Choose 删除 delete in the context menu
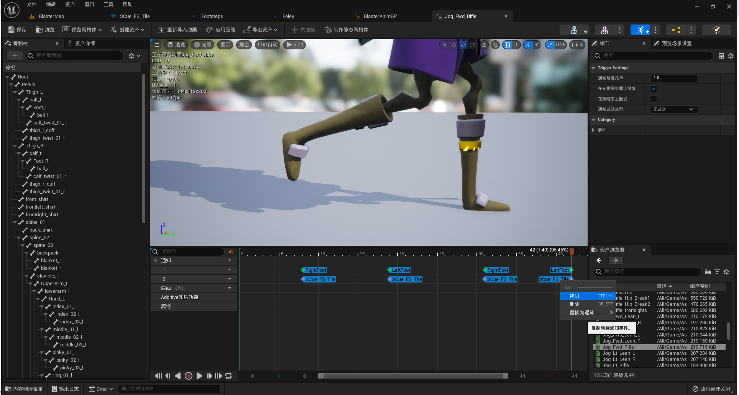Viewport: 739px width, 395px height. [x=588, y=304]
